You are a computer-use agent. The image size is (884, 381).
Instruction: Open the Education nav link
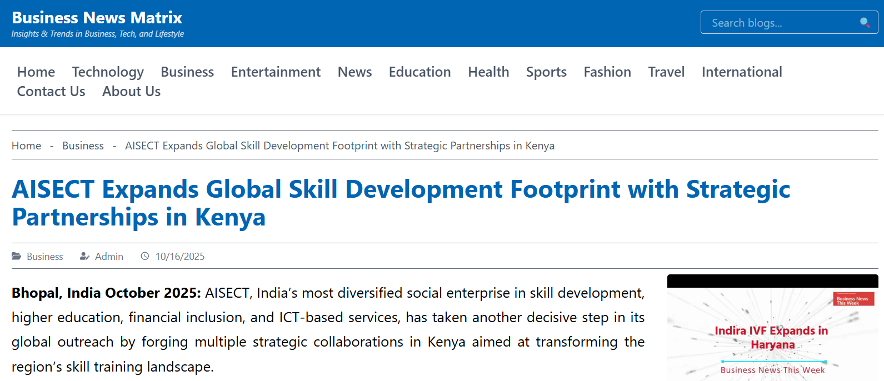coord(419,72)
